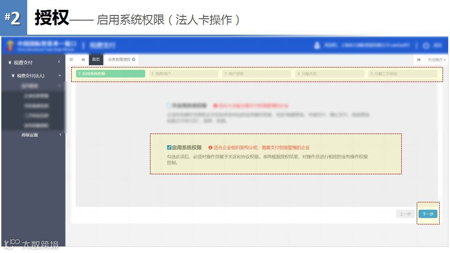The image size is (450, 253).
Task: Click the double-left arrow tab scroll icon
Action: pyautogui.click(x=83, y=60)
